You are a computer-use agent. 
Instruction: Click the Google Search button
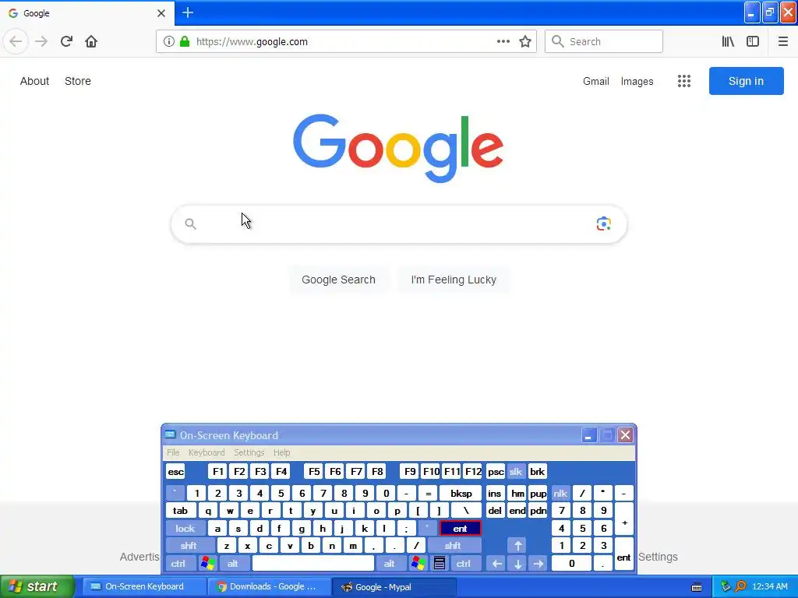(x=338, y=280)
